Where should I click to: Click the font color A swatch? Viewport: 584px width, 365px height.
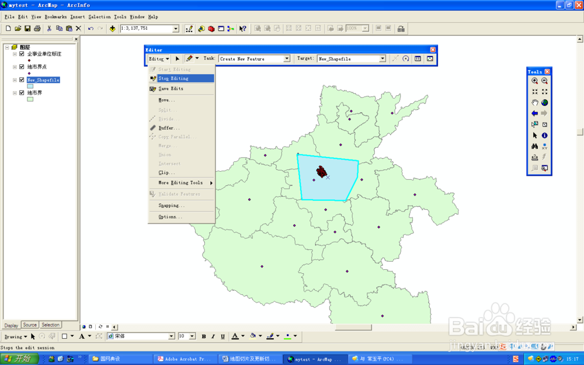[235, 336]
